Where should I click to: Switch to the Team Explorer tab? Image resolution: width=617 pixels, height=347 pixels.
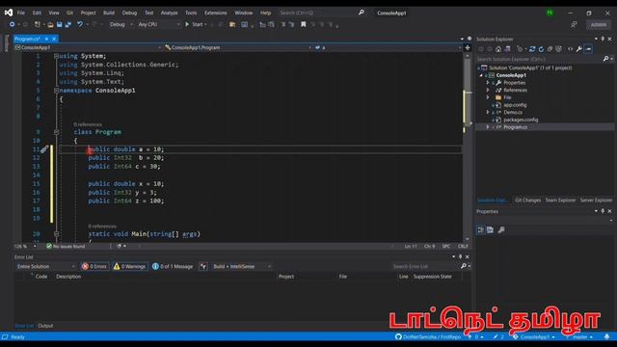(560, 200)
